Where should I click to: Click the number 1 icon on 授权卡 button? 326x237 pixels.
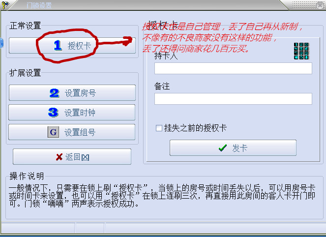coord(58,46)
